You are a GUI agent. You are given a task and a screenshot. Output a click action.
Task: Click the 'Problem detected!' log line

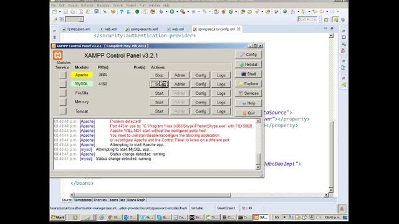(125, 121)
